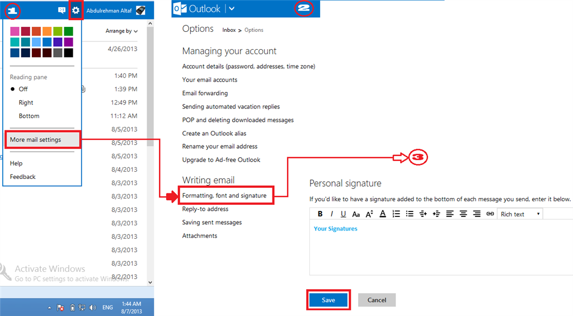573x316 pixels.
Task: Click the Outlook logo icon
Action: point(180,9)
